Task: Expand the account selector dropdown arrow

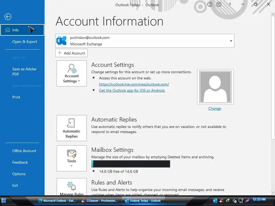Action: click(x=231, y=41)
